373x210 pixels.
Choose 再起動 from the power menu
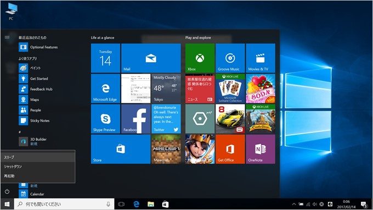[x=38, y=176]
